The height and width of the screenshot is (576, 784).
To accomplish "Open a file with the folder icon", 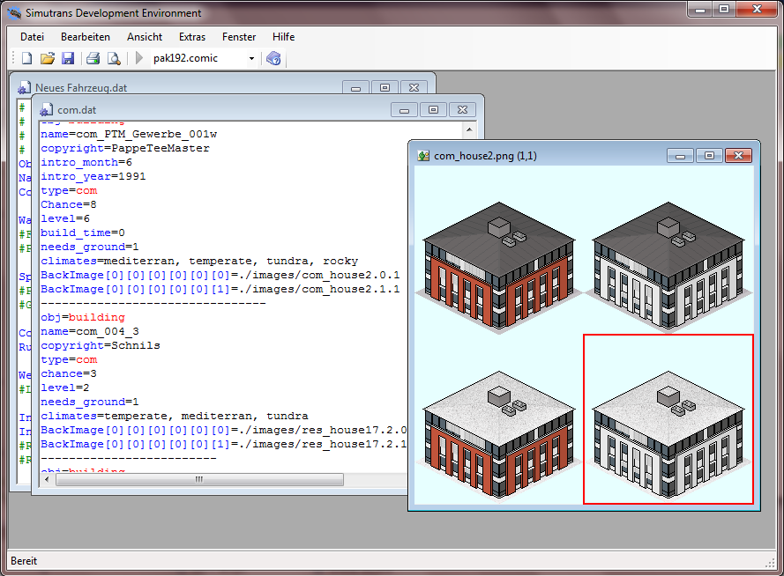I will [x=48, y=59].
